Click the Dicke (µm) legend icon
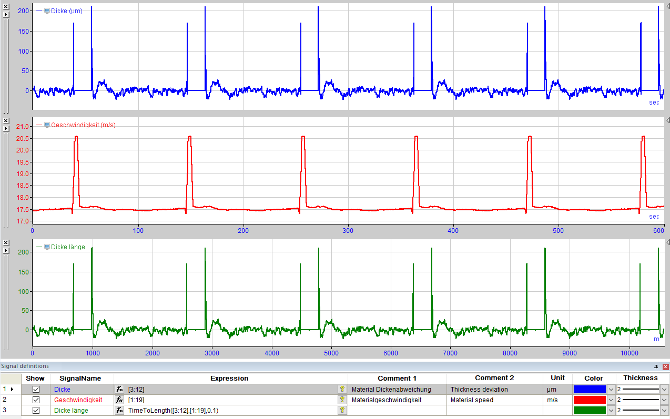The image size is (670, 419). (47, 11)
